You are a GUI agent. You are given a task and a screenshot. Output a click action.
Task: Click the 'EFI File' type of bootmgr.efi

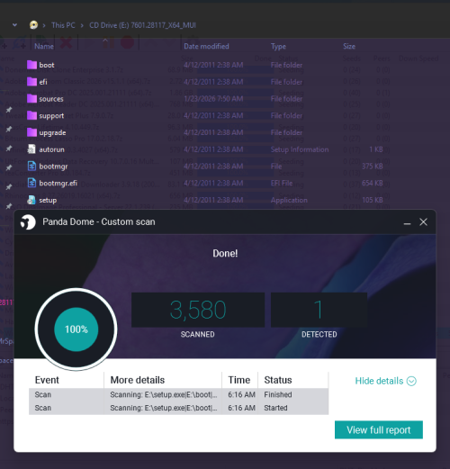coord(282,183)
